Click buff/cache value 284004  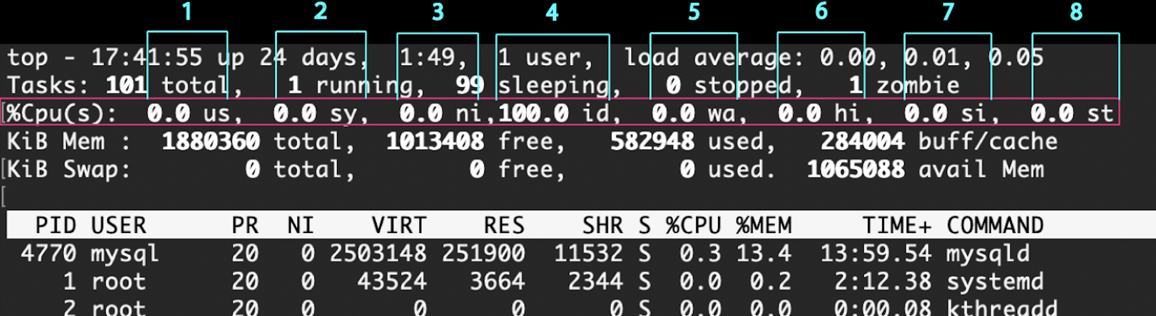click(863, 142)
